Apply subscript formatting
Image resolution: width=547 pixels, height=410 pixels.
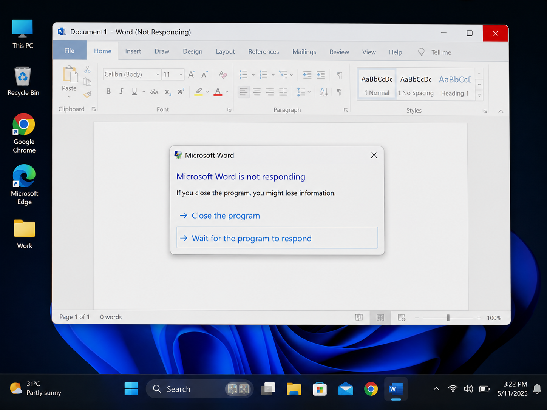[x=168, y=92]
